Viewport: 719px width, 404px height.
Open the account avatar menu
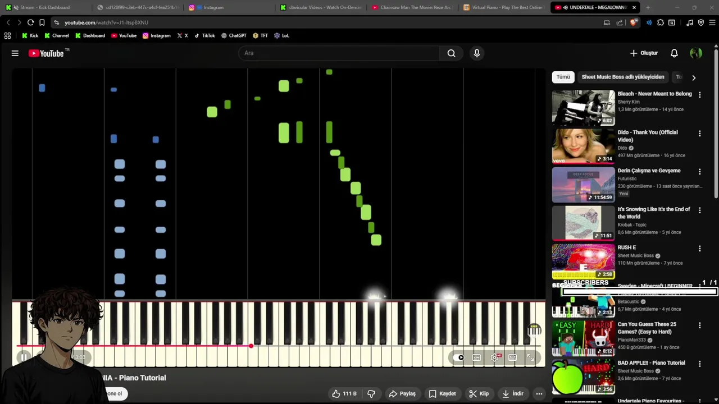click(696, 53)
